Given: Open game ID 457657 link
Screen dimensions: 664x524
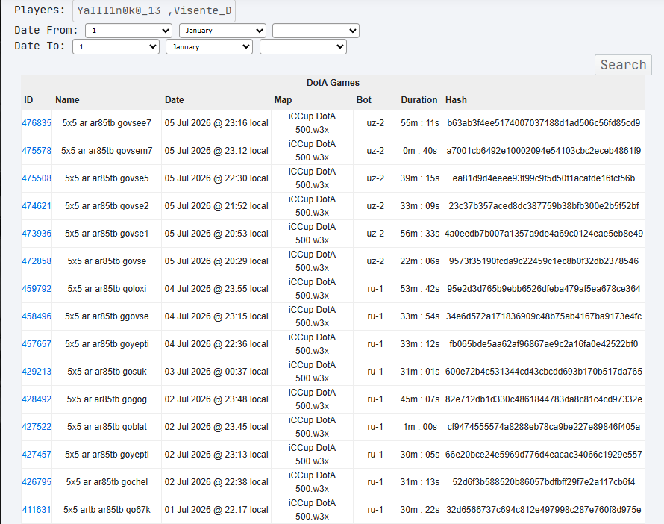Looking at the screenshot, I should (37, 344).
